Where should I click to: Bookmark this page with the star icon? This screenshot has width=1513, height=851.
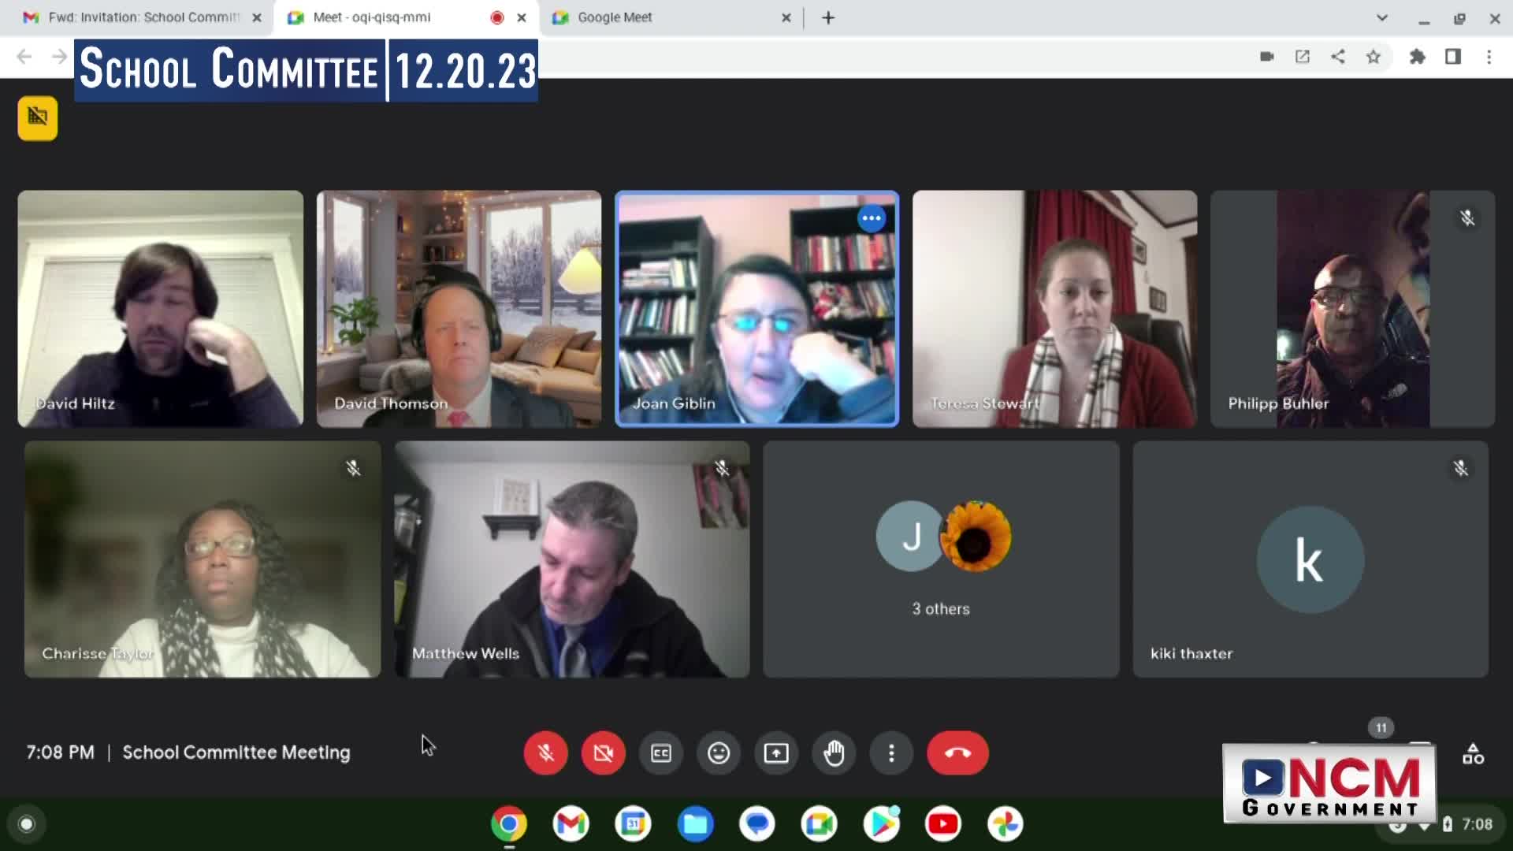[1374, 57]
